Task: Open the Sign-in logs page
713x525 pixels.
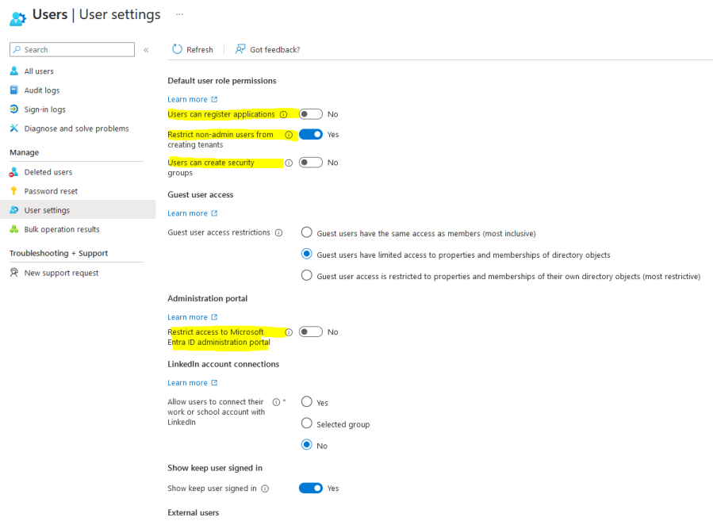Action: [x=44, y=109]
